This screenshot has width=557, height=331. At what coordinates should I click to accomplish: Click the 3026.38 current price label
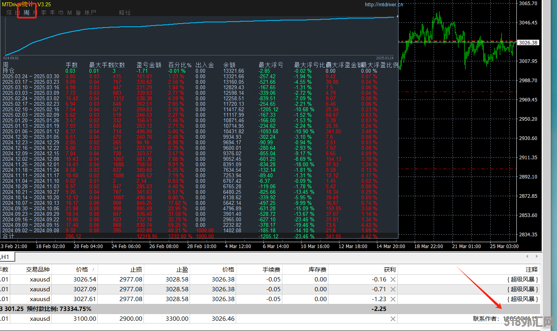528,42
